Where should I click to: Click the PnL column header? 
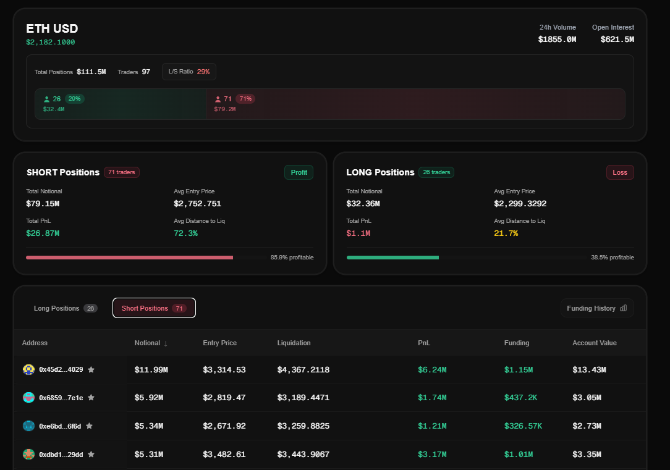click(x=423, y=343)
